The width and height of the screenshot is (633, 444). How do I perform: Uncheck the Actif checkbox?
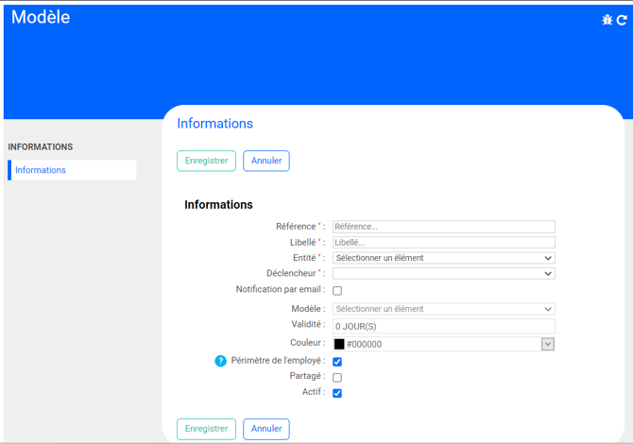337,393
